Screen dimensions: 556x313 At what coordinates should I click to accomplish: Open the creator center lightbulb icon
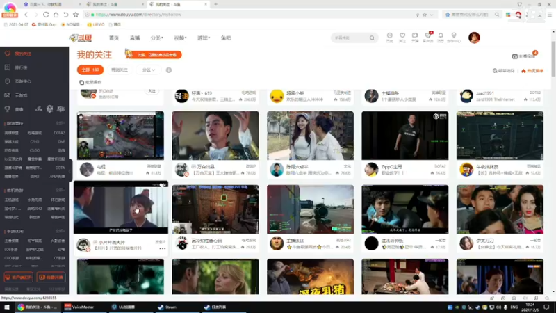pos(454,38)
